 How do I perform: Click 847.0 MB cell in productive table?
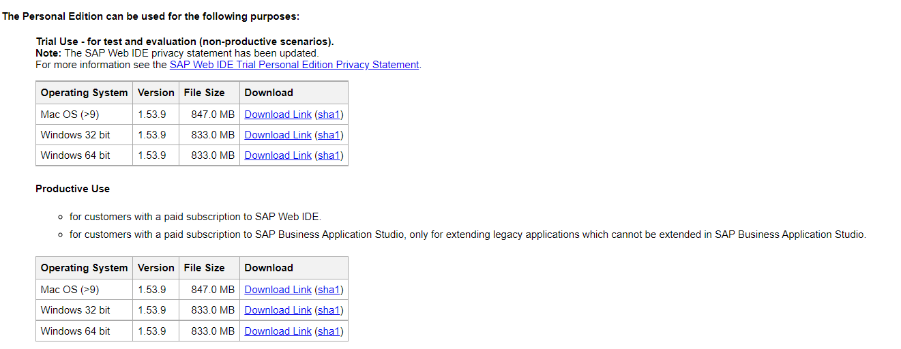point(209,290)
